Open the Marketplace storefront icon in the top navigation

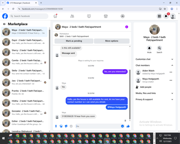click(106, 16)
